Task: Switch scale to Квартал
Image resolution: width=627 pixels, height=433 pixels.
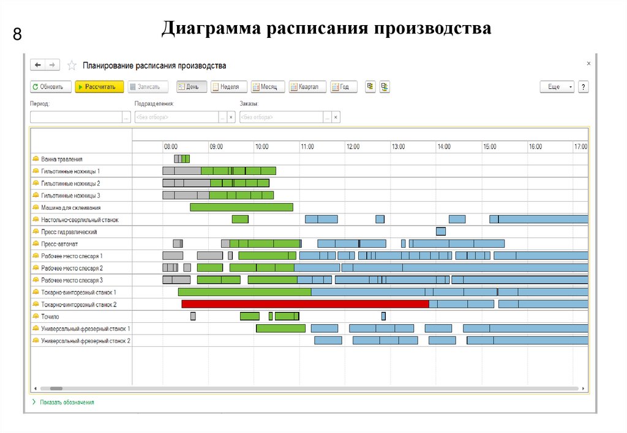Action: (x=307, y=87)
